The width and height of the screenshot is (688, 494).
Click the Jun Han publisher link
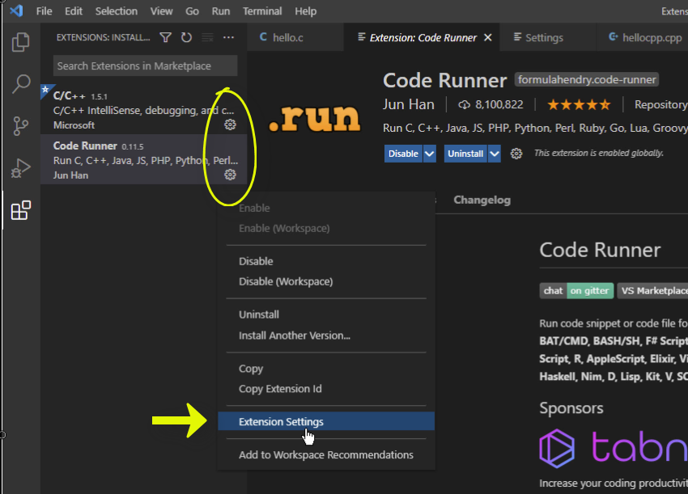[408, 105]
